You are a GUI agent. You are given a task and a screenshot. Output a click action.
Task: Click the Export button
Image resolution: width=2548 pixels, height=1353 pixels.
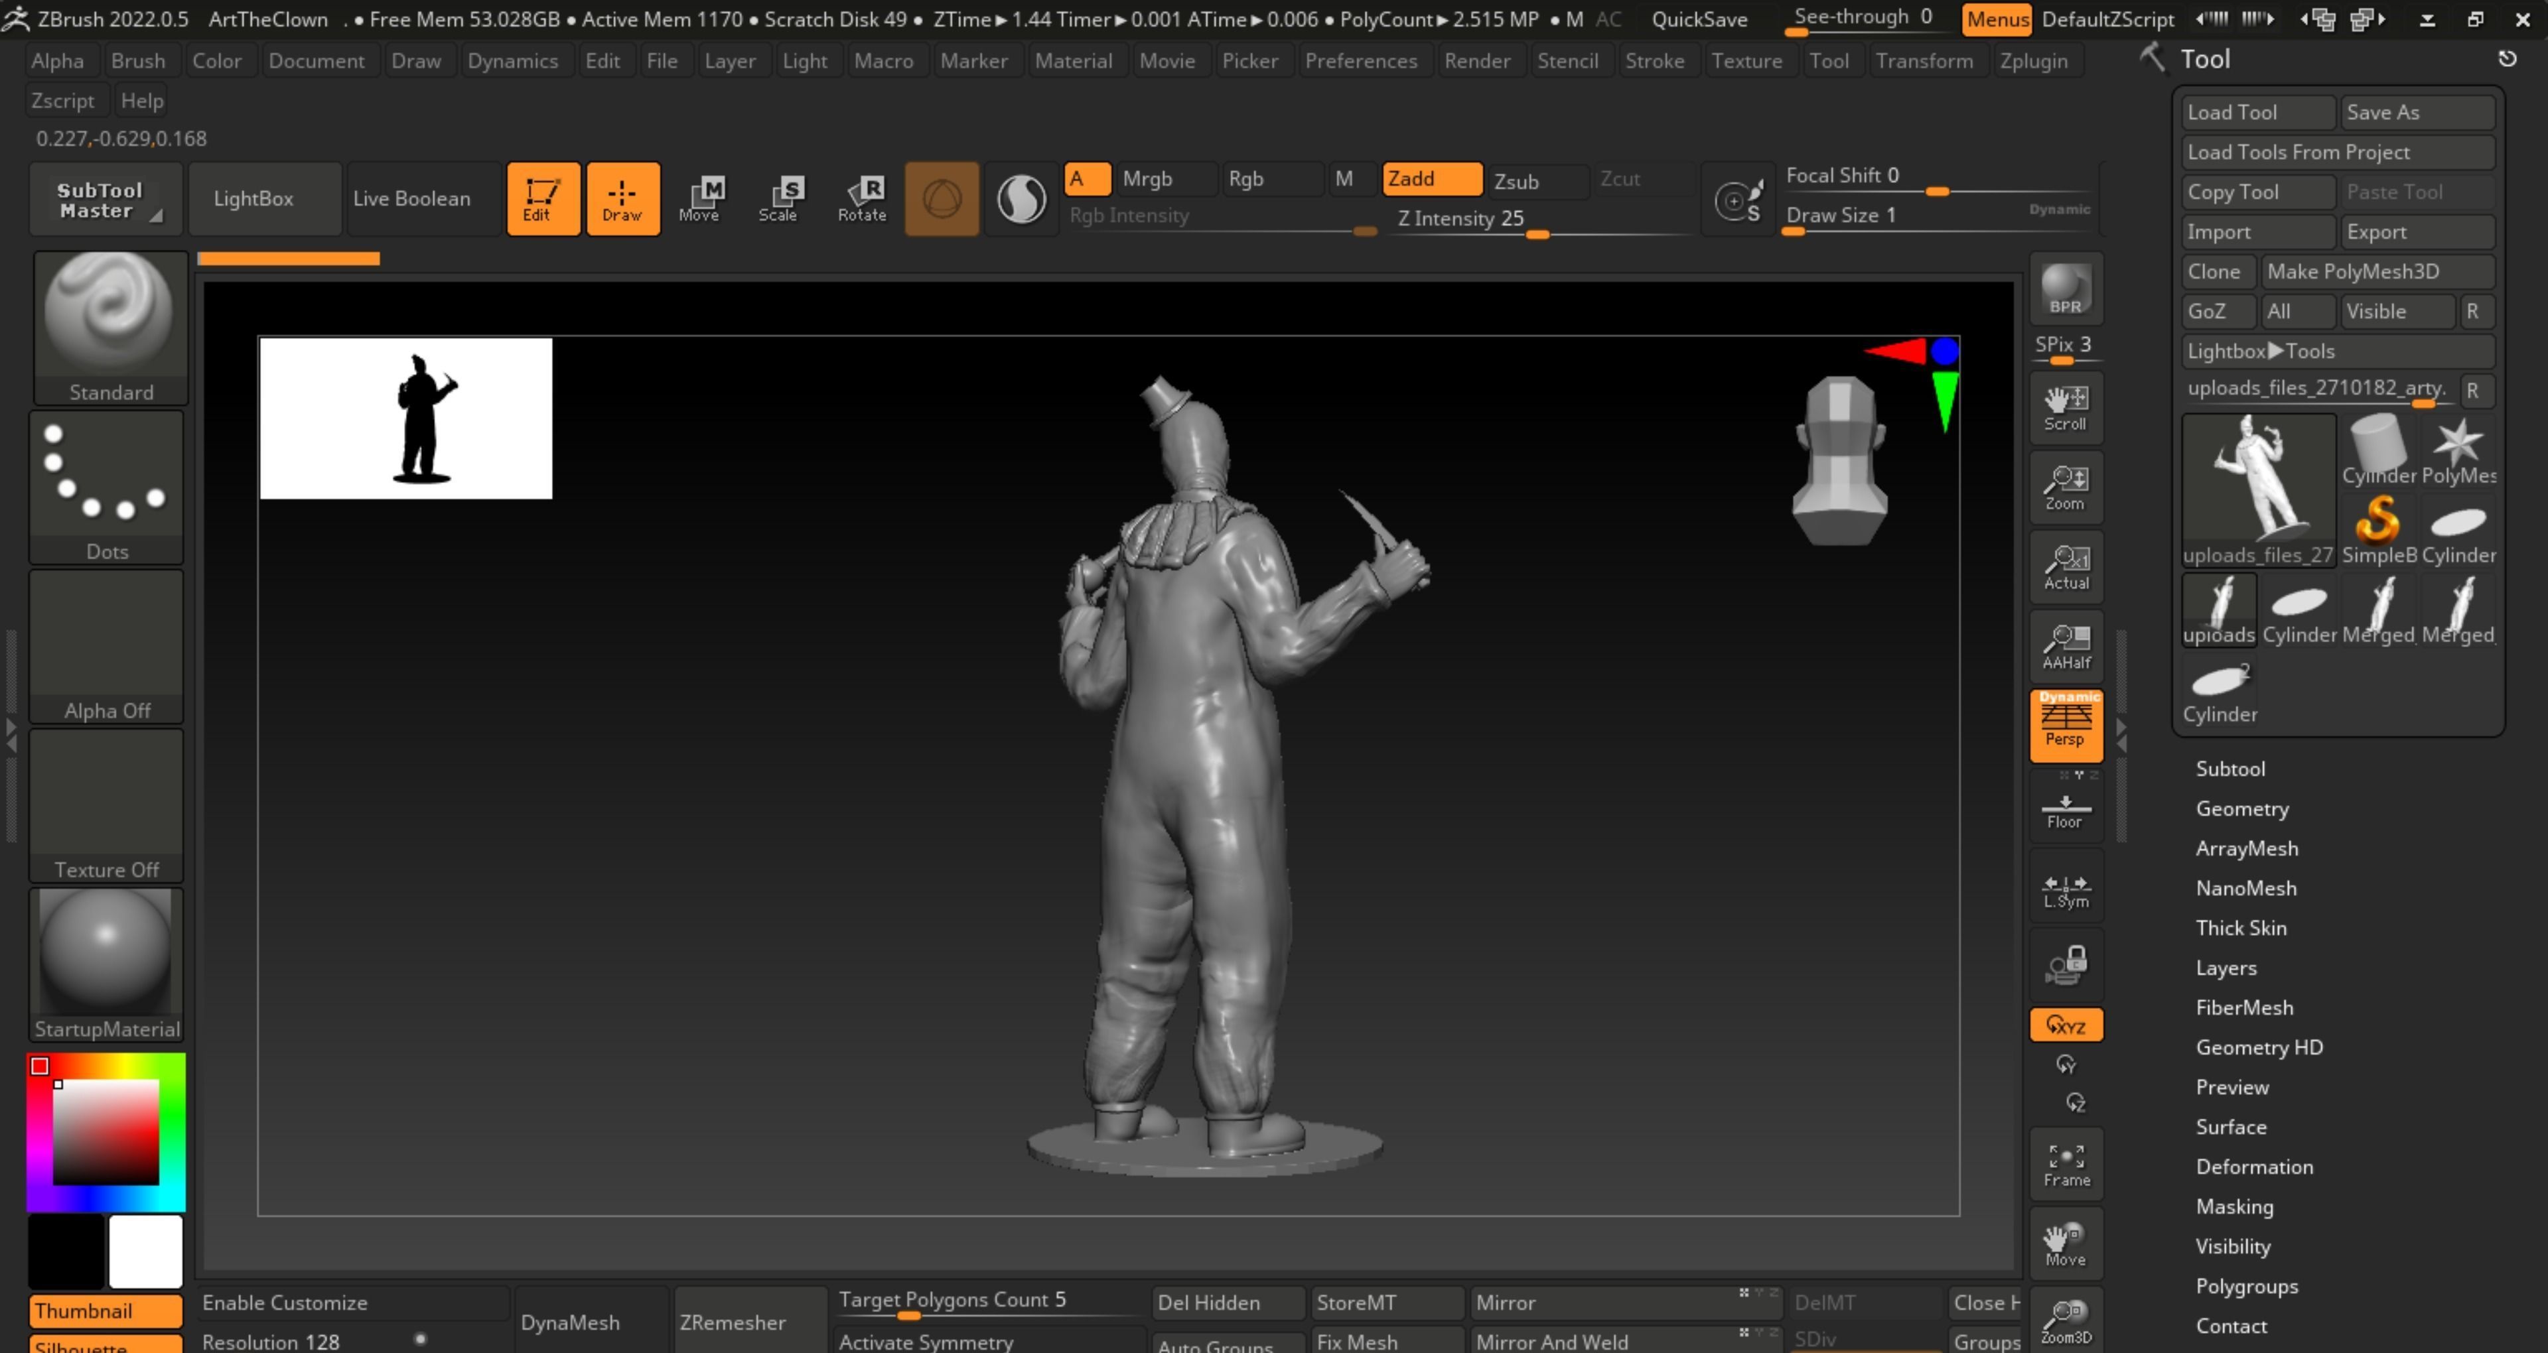pos(2417,232)
